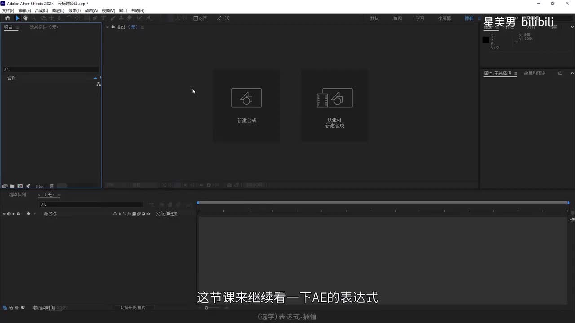Click the shy switch column header in timeline
The image size is (575, 323).
click(x=115, y=214)
